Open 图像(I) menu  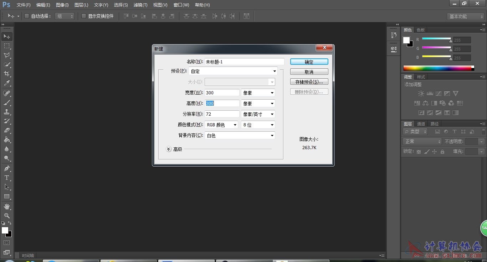pos(62,5)
